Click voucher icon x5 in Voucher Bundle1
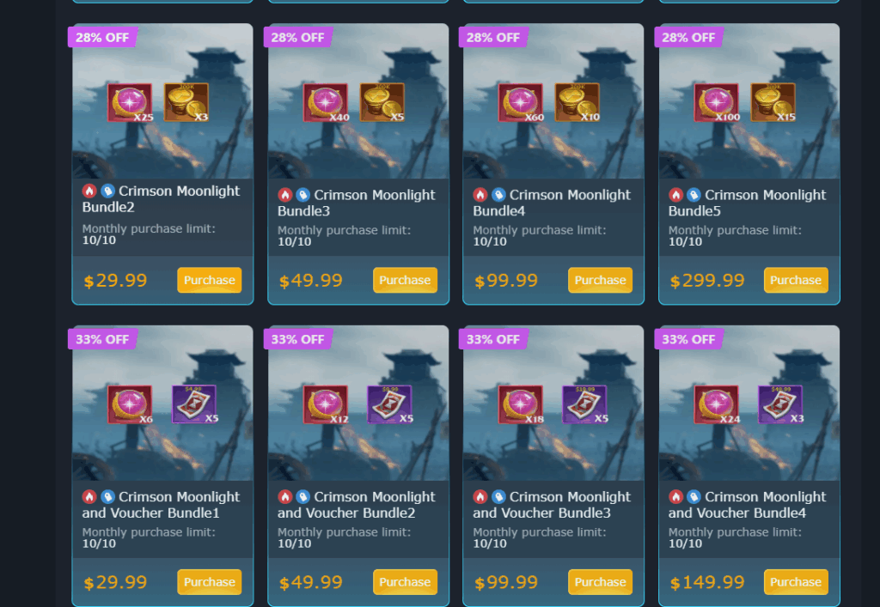Image resolution: width=880 pixels, height=607 pixels. coord(194,404)
